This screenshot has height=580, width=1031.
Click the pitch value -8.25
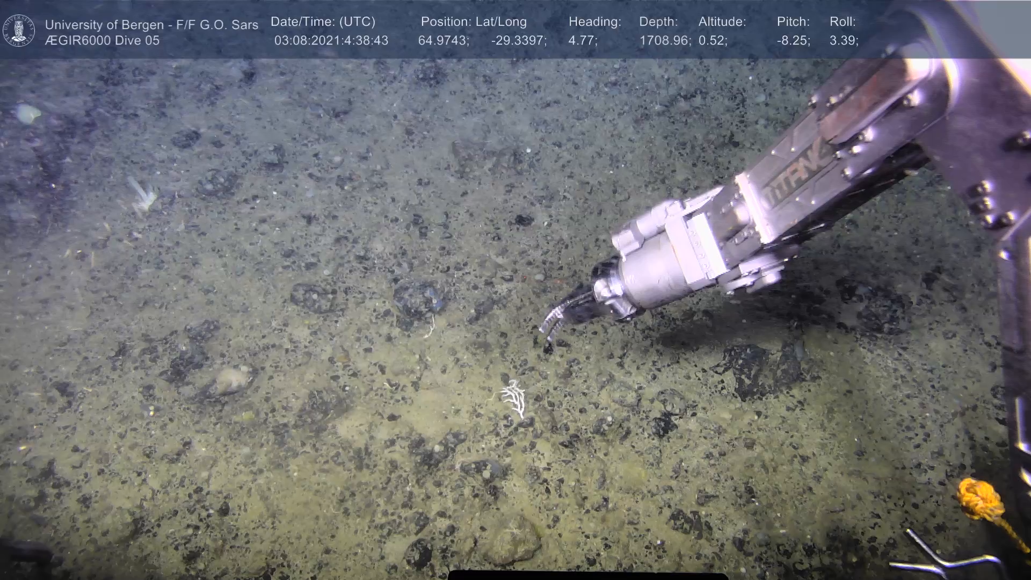(793, 41)
